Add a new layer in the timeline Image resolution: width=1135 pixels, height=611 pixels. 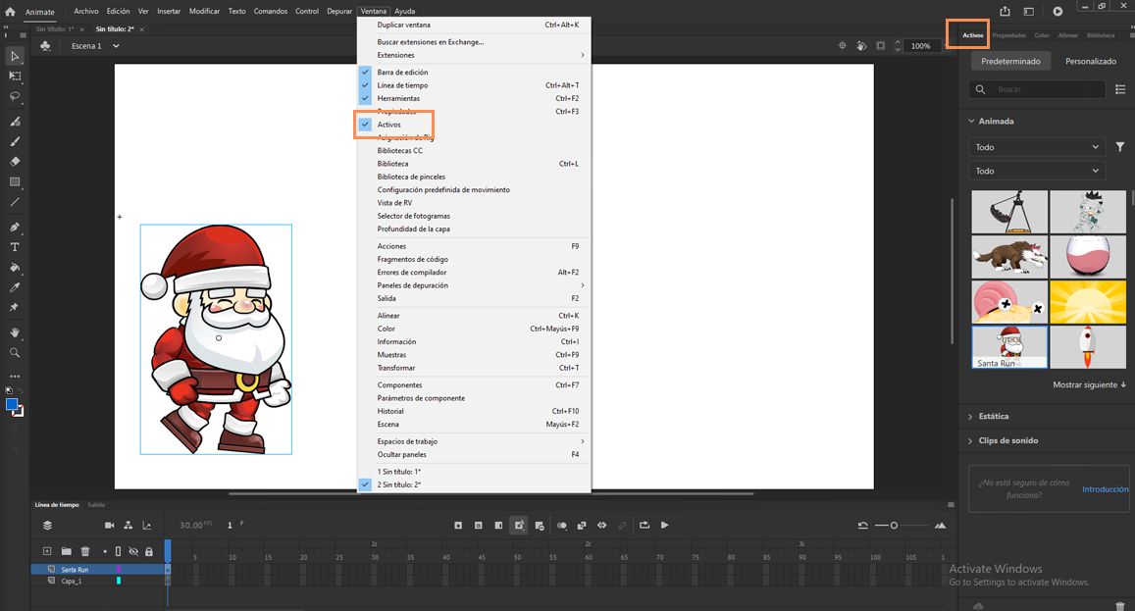47,551
